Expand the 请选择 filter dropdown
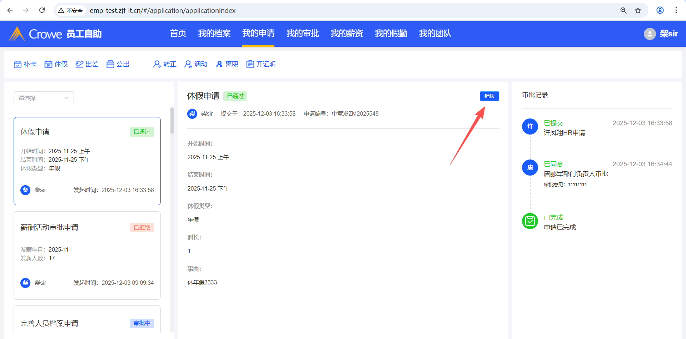 click(44, 98)
